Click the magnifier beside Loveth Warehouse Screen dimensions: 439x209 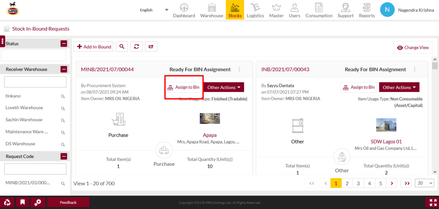pyautogui.click(x=63, y=108)
